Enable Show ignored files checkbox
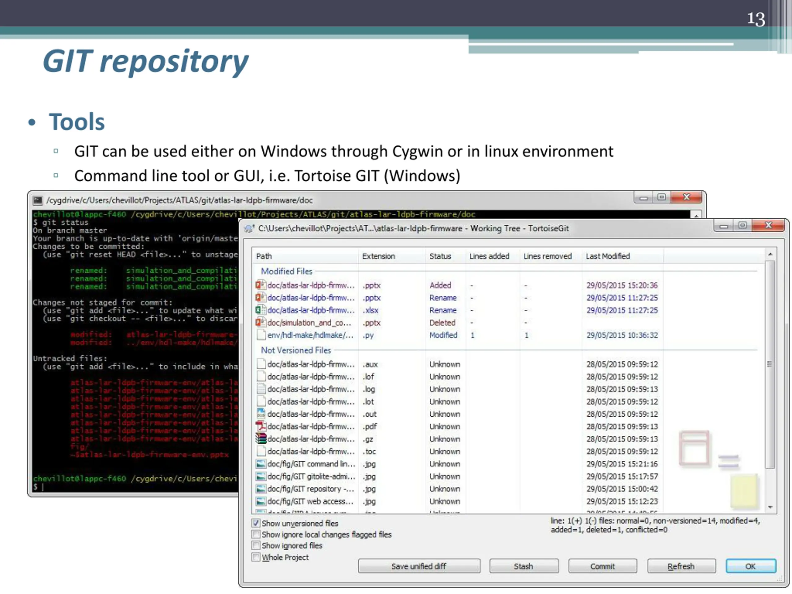792x594 pixels. point(256,546)
